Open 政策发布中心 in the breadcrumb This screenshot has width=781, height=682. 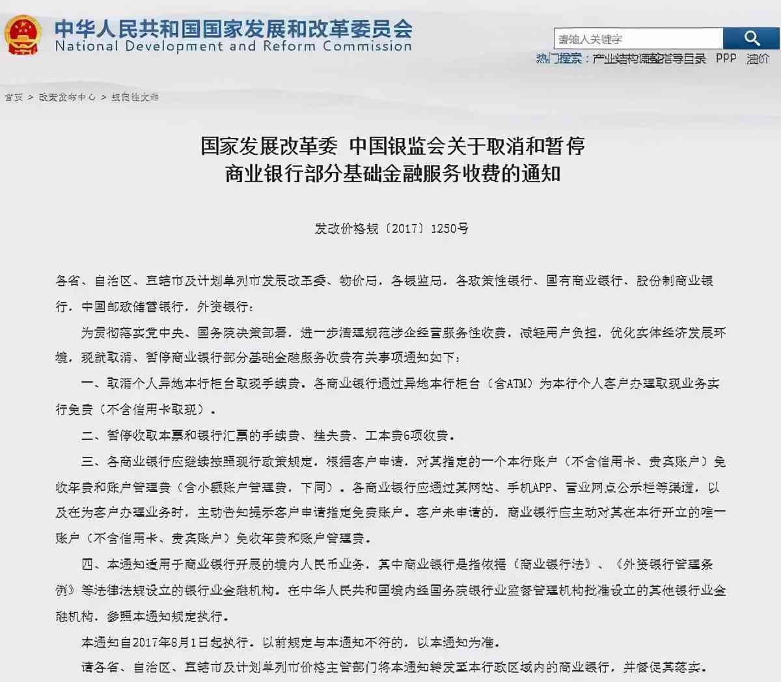tap(67, 97)
